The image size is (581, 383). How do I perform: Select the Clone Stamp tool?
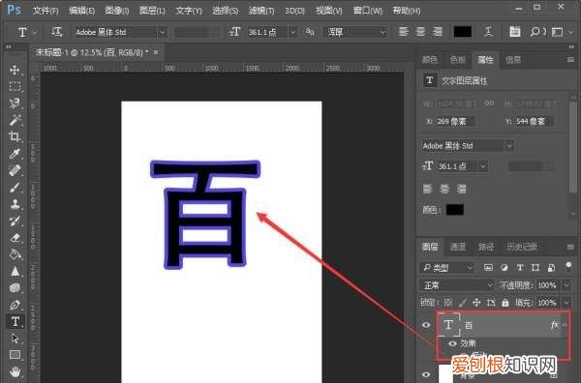tap(15, 204)
